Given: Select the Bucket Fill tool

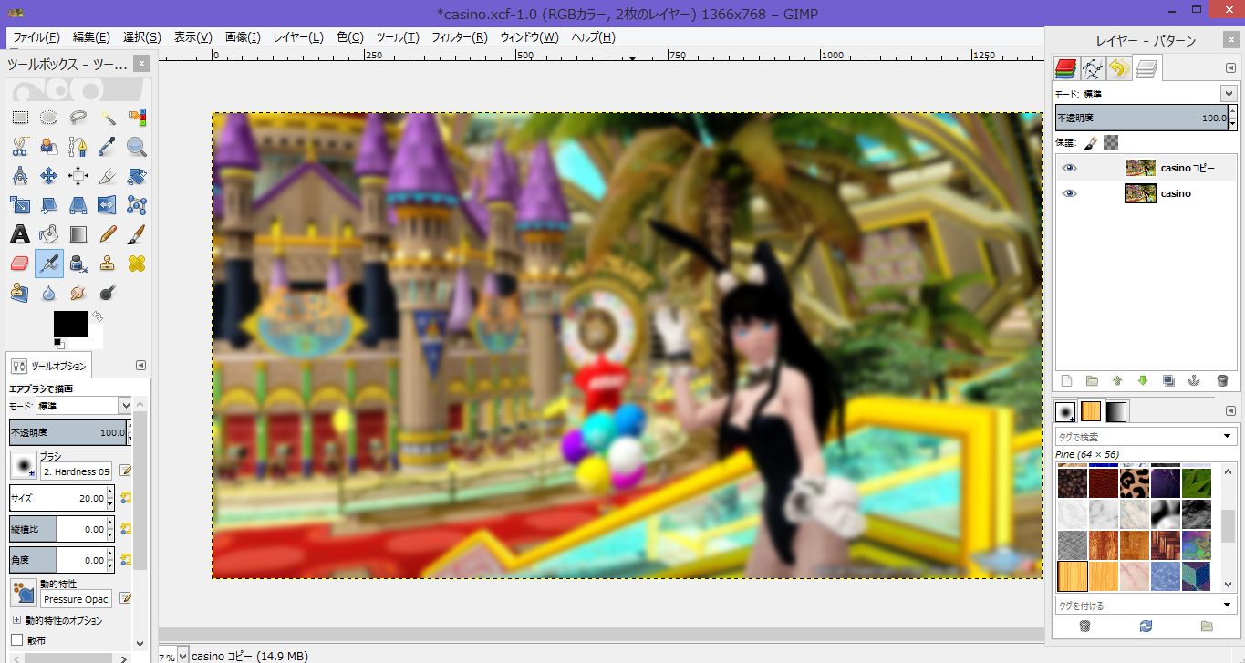Looking at the screenshot, I should click(x=49, y=234).
